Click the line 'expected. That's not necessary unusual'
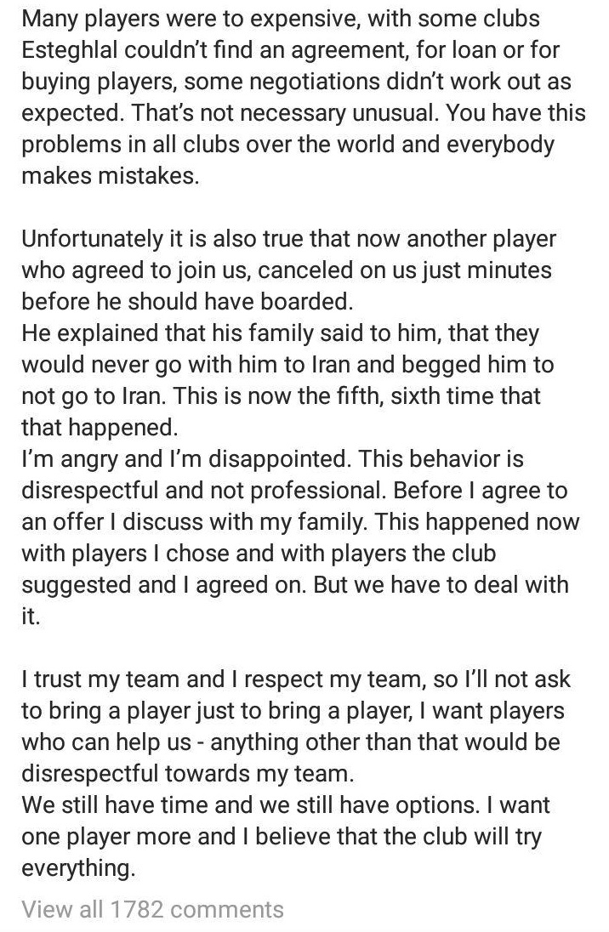This screenshot has width=609, height=932. [304, 113]
